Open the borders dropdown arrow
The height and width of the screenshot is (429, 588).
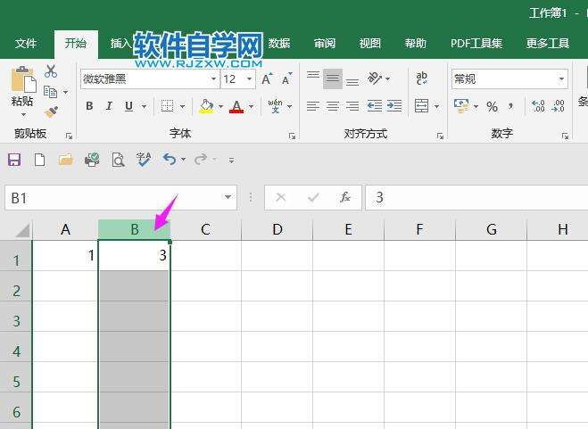(182, 106)
